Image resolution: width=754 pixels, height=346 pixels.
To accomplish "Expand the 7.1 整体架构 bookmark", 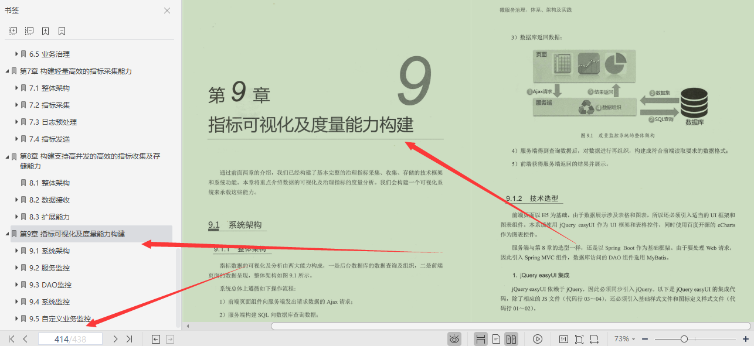I will click(x=16, y=88).
